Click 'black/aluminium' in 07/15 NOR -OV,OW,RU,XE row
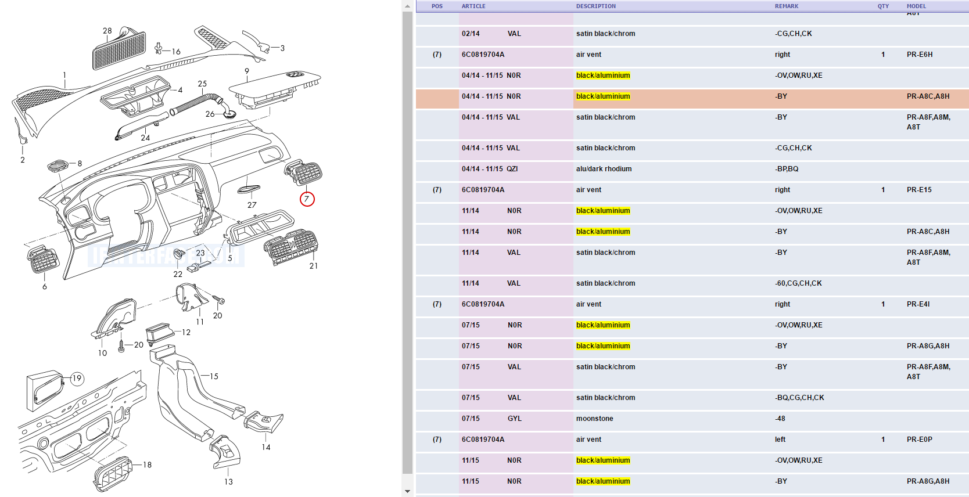The width and height of the screenshot is (969, 497). pos(603,325)
